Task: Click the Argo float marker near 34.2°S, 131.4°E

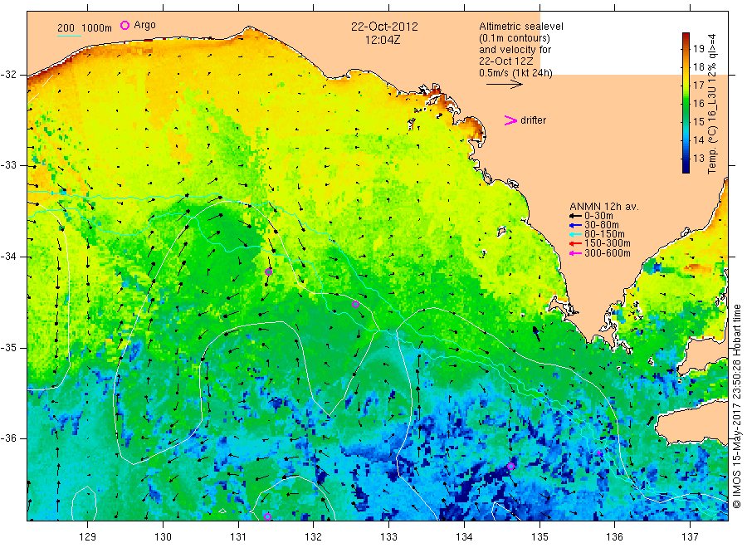Action: [x=268, y=272]
